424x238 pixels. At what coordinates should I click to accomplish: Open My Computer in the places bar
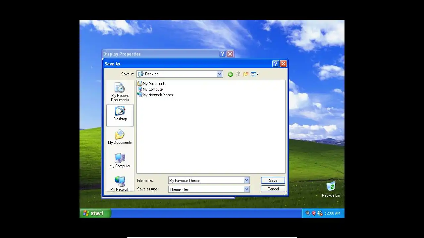click(120, 161)
